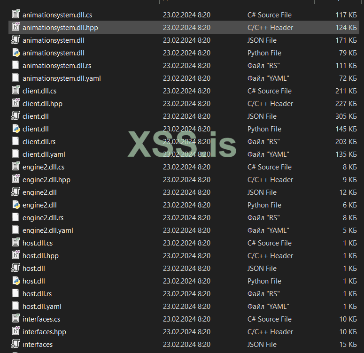364x353 pixels.
Task: Select the file name host.dll.hpp
Action: tap(40, 256)
